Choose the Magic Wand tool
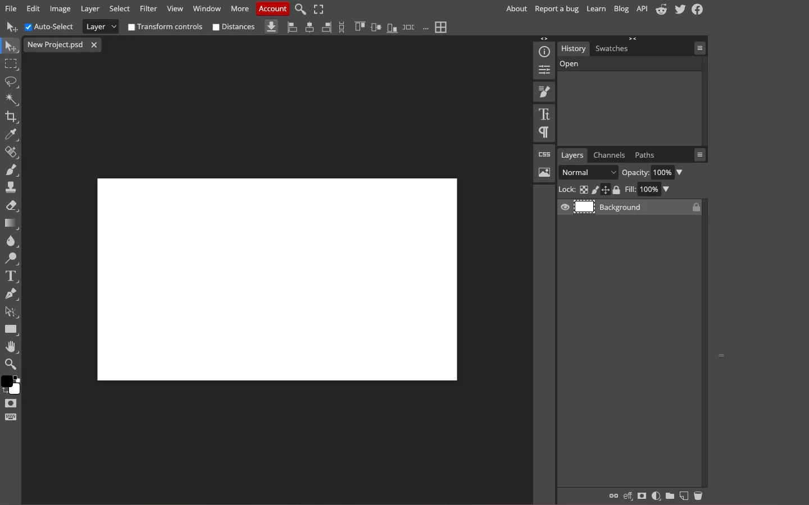The height and width of the screenshot is (505, 809). [x=11, y=99]
